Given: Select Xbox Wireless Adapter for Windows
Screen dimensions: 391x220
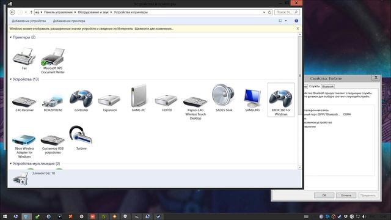Looking at the screenshot, I should coord(24,146).
